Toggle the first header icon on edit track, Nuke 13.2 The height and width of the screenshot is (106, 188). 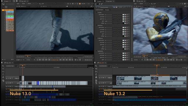(x=99, y=83)
